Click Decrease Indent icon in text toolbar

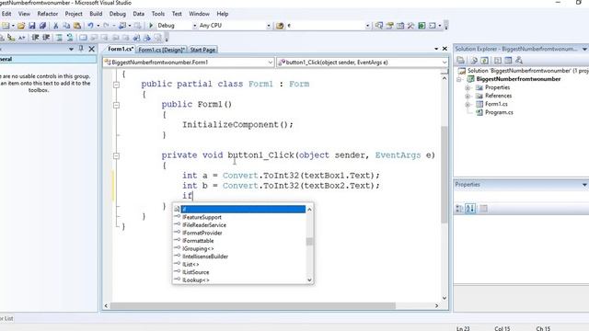pyautogui.click(x=35, y=38)
